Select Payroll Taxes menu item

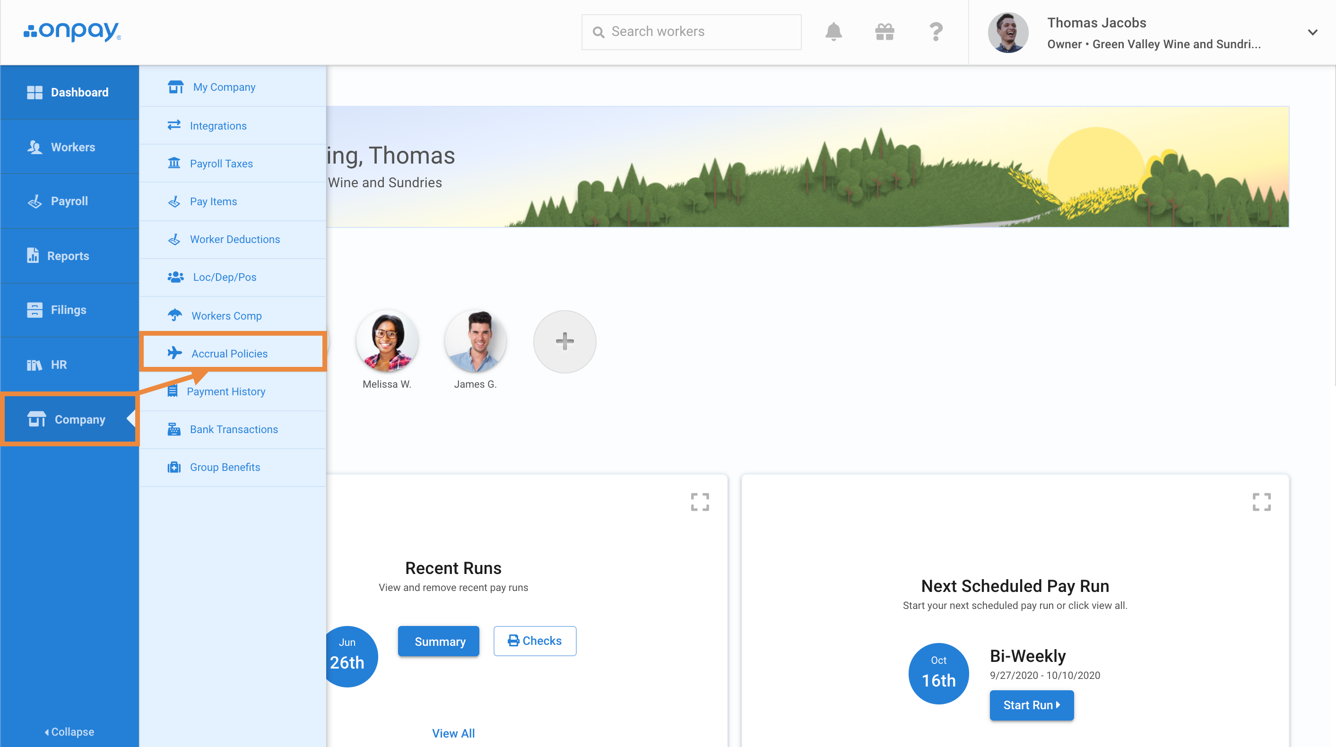click(x=221, y=164)
